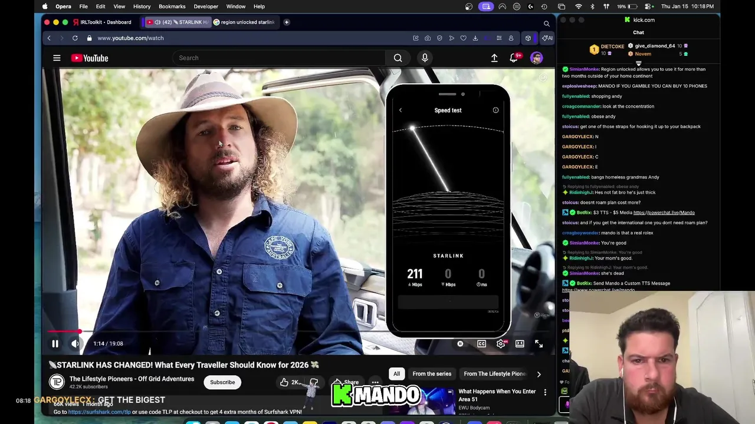Image resolution: width=755 pixels, height=424 pixels.
Task: Select 'From The Lifestyle Pioneers' chip
Action: 494,373
